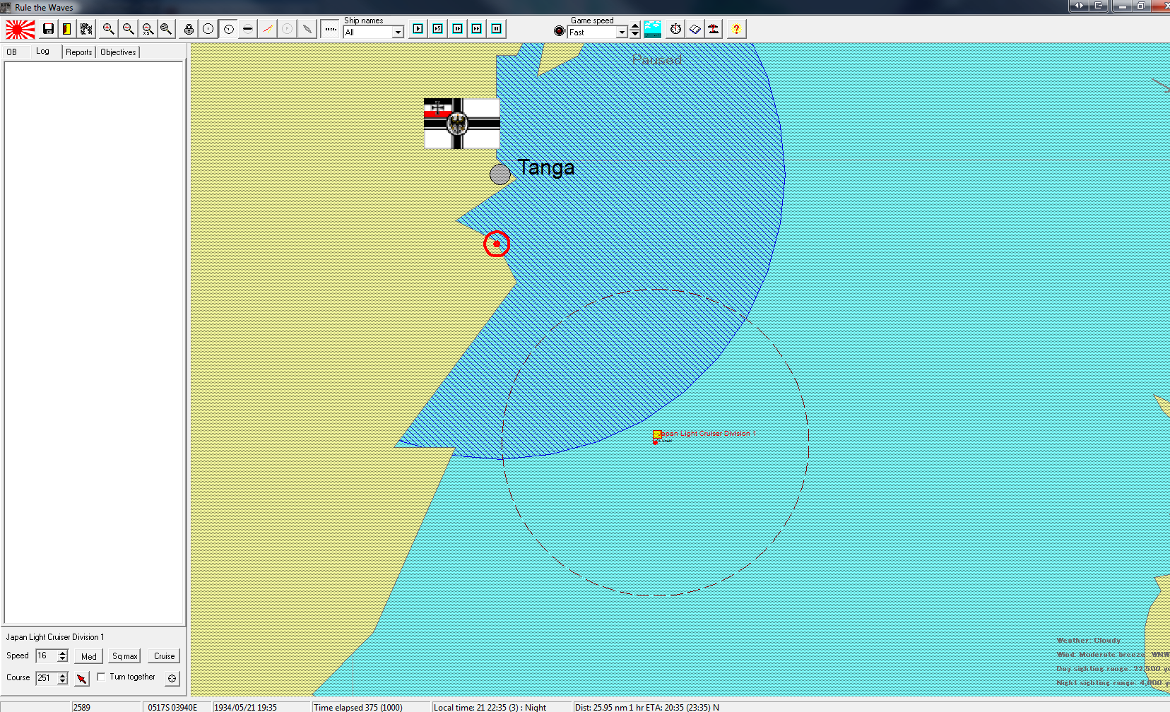Click the gray torpedo toolbar icon
Image resolution: width=1170 pixels, height=712 pixels.
(307, 29)
